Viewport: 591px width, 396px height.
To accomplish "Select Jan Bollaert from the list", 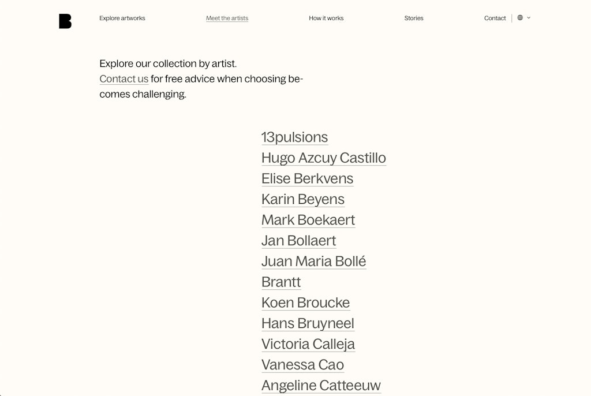I will 298,240.
